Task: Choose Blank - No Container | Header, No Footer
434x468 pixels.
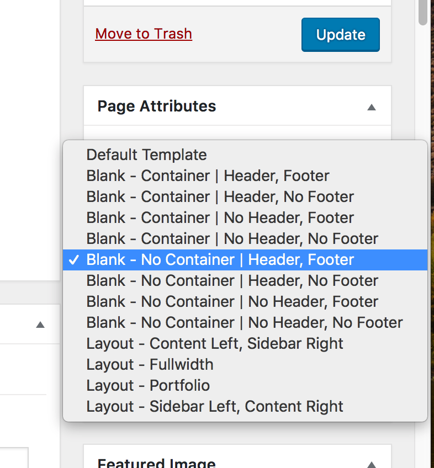Action: (x=232, y=281)
